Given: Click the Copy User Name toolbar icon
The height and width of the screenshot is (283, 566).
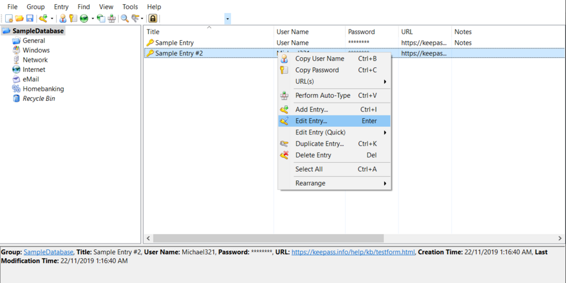Looking at the screenshot, I should click(63, 18).
